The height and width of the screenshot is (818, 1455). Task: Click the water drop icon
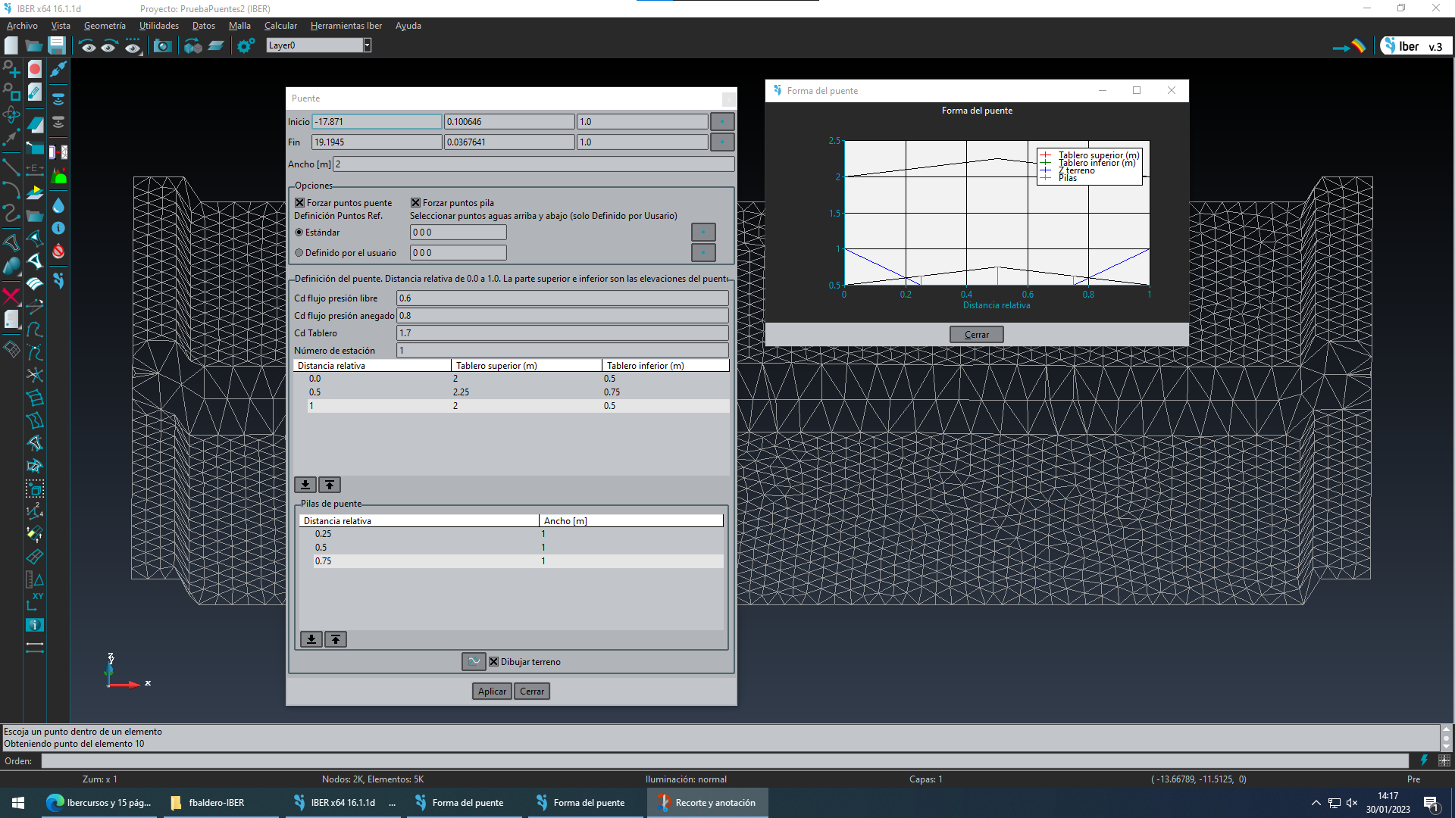tap(58, 205)
